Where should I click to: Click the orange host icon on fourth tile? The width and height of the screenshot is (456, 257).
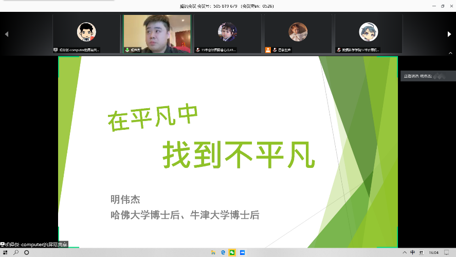(268, 50)
